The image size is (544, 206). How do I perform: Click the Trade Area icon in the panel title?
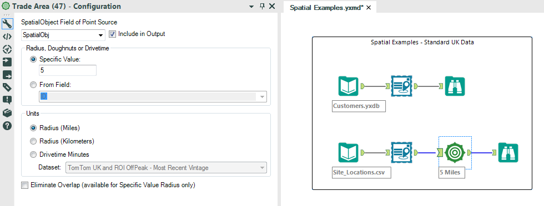tap(6, 6)
